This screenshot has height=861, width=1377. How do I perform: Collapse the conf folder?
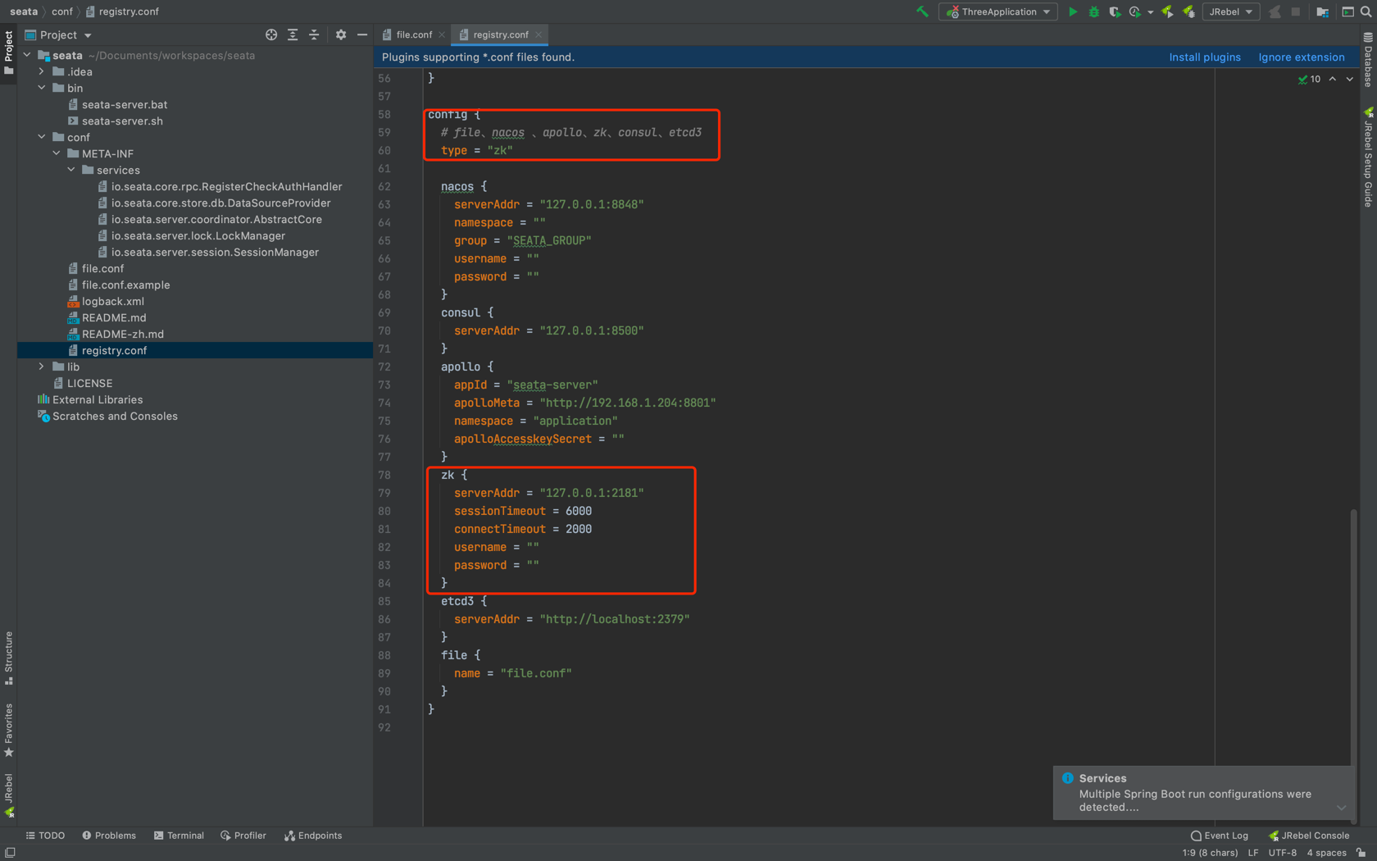(x=42, y=137)
